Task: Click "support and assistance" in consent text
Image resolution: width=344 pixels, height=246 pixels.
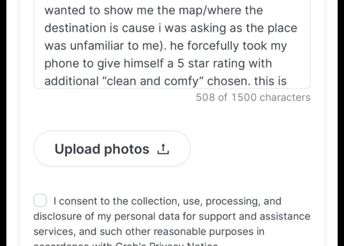Action: point(258,216)
